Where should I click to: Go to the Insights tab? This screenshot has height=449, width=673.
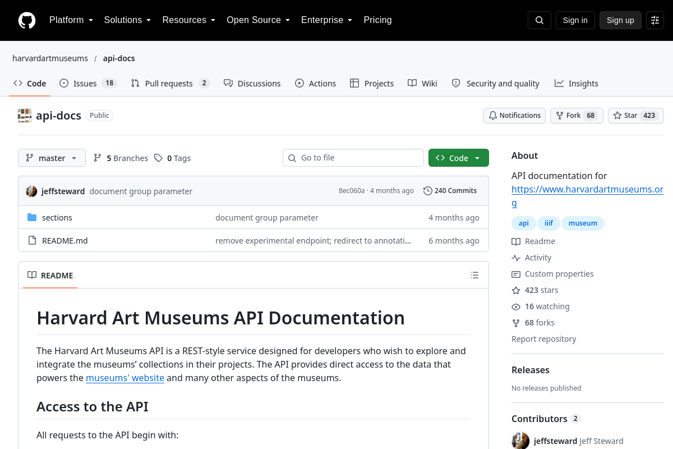[577, 83]
